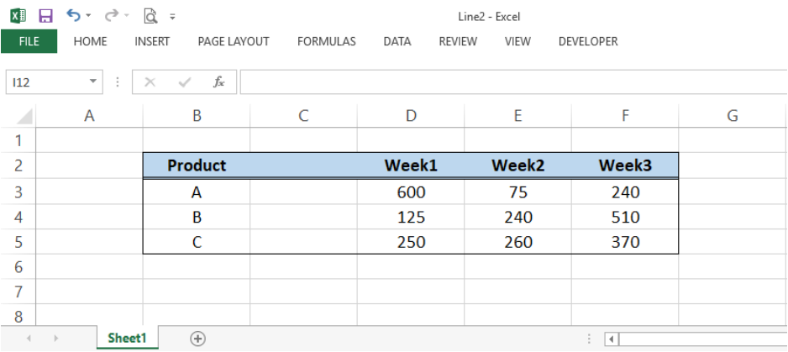Screen dimensions: 788x352
Task: Click the Print Preview icon
Action: [x=150, y=16]
